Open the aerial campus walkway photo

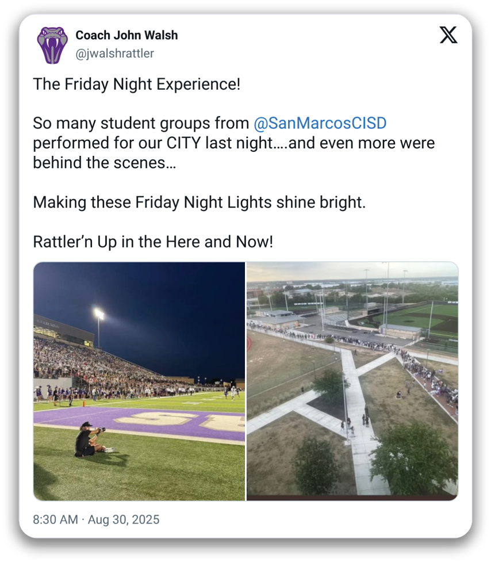(352, 381)
